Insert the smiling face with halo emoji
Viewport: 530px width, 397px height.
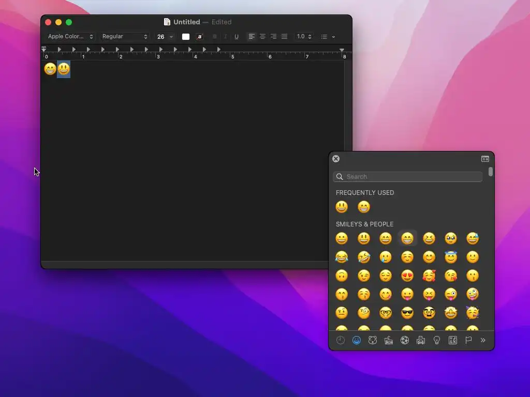tap(451, 257)
